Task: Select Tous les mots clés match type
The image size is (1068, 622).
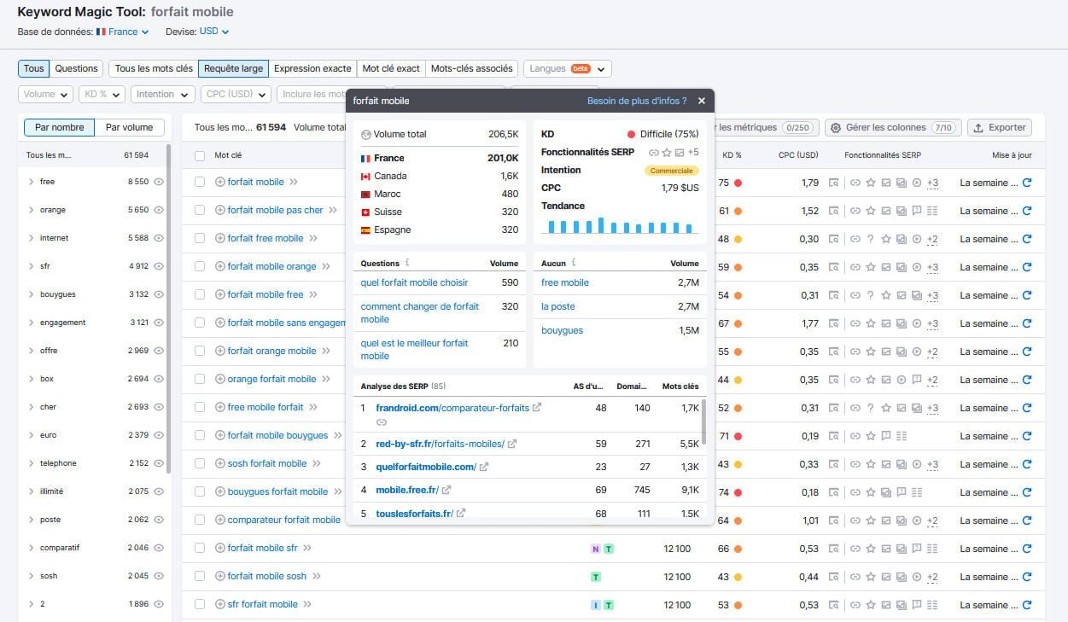Action: pos(154,68)
